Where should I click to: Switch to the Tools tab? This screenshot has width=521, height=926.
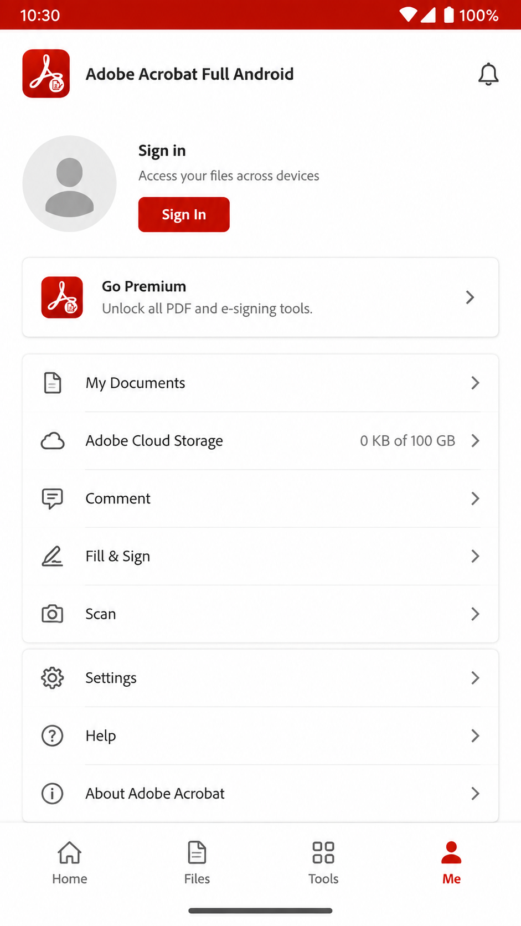tap(323, 863)
